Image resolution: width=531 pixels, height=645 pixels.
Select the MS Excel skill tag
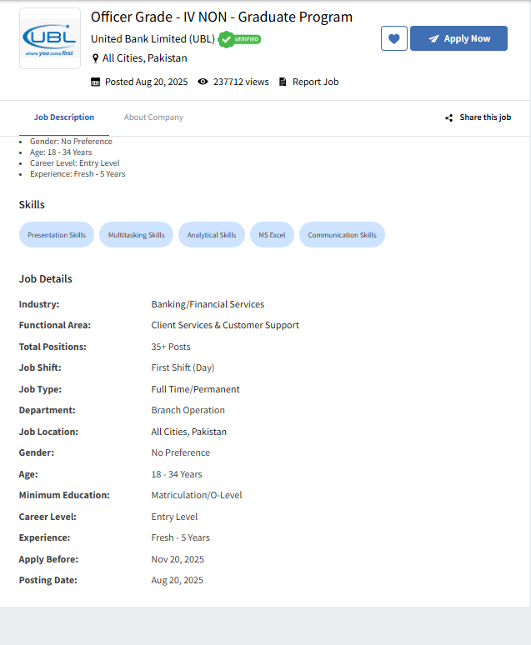tap(272, 235)
